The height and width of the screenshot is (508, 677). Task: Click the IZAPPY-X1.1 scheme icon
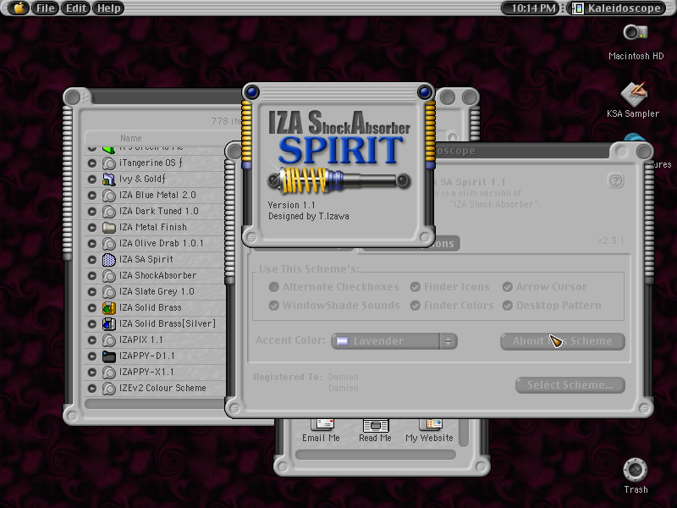pyautogui.click(x=109, y=373)
